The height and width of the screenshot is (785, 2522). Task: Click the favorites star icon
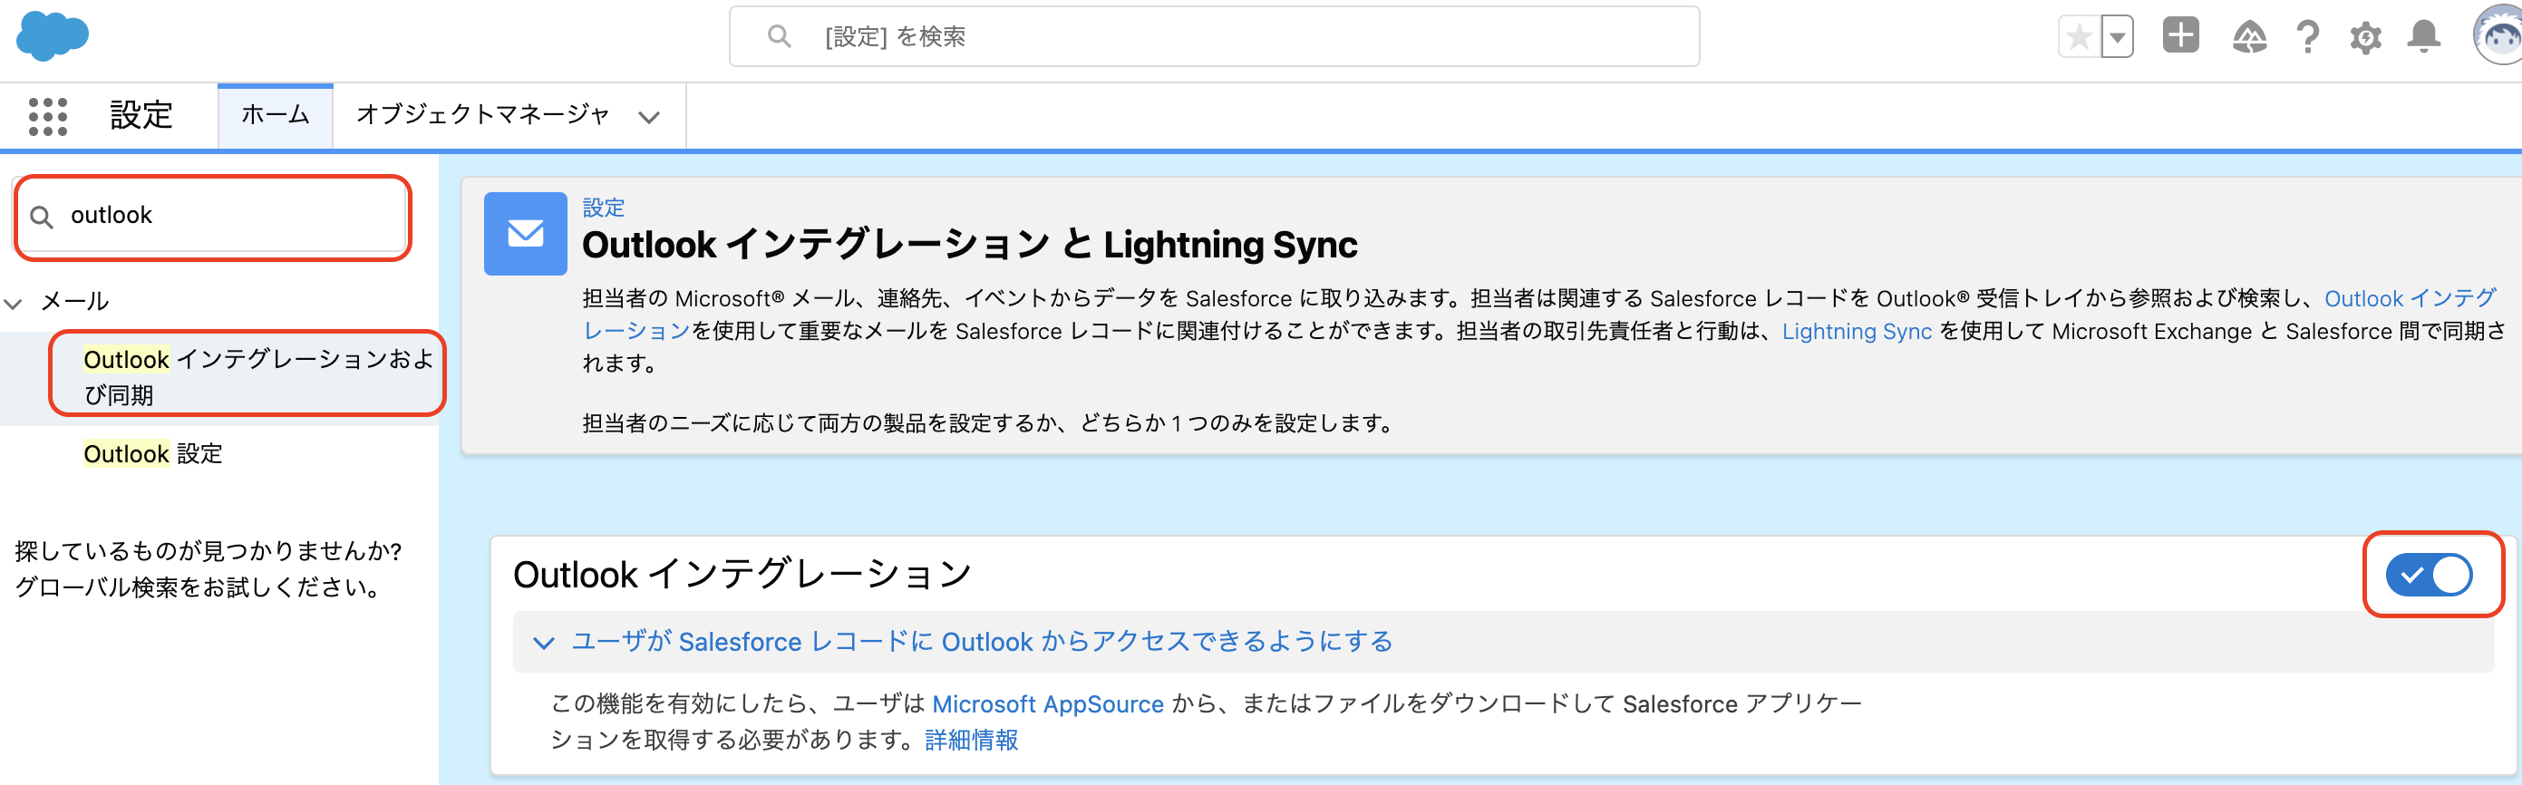tap(2079, 37)
